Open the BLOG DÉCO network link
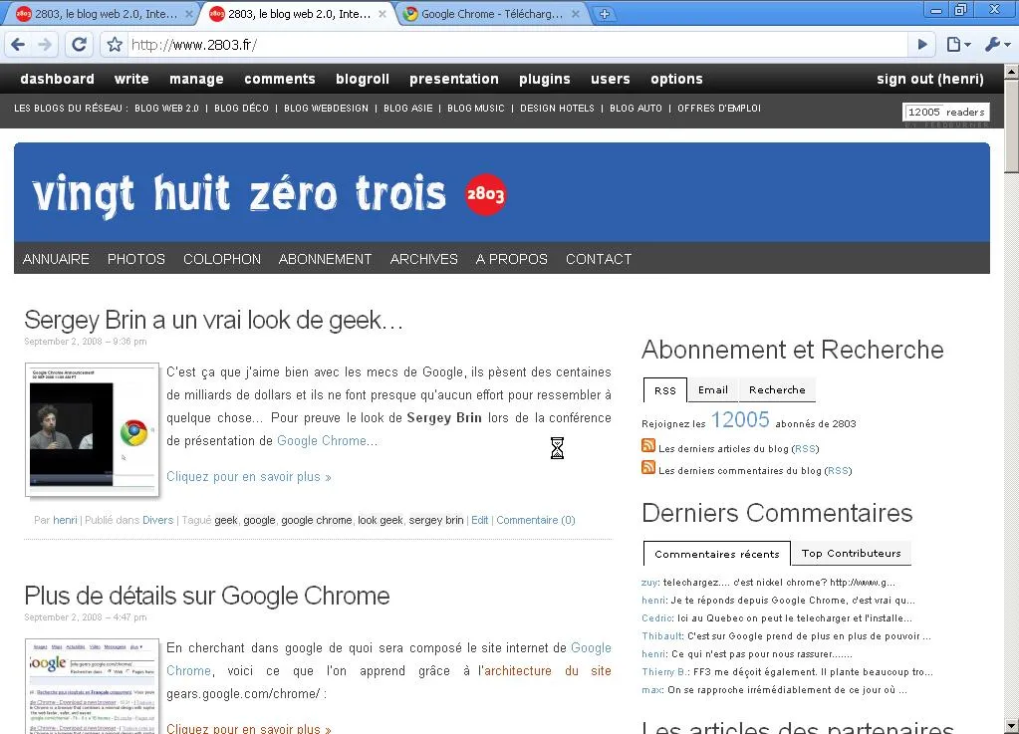This screenshot has width=1019, height=734. tap(241, 108)
